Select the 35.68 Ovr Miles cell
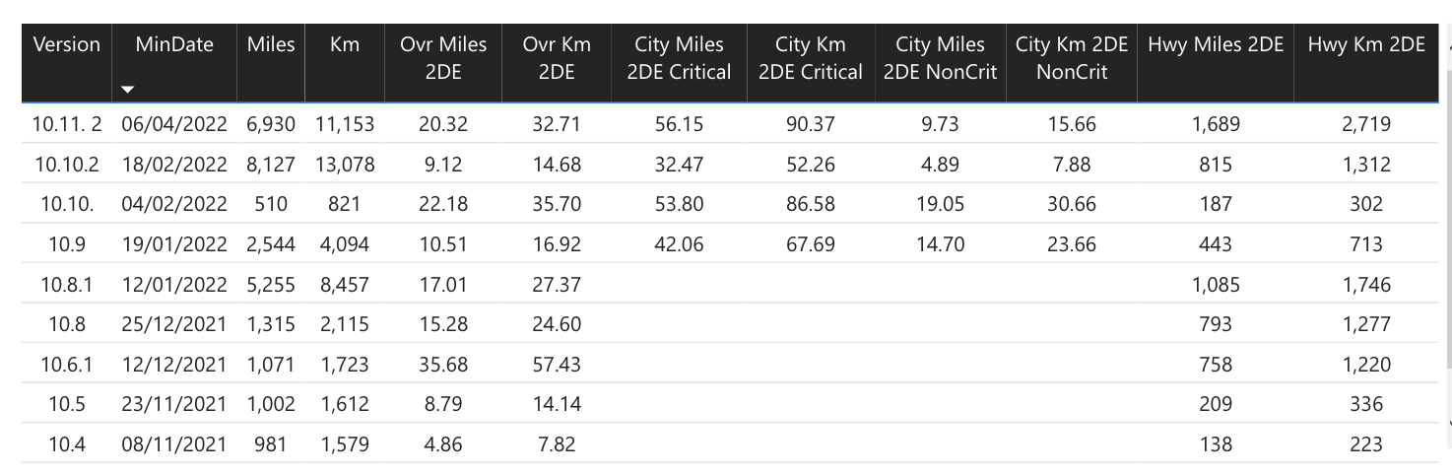This screenshot has width=1452, height=475. (x=443, y=365)
